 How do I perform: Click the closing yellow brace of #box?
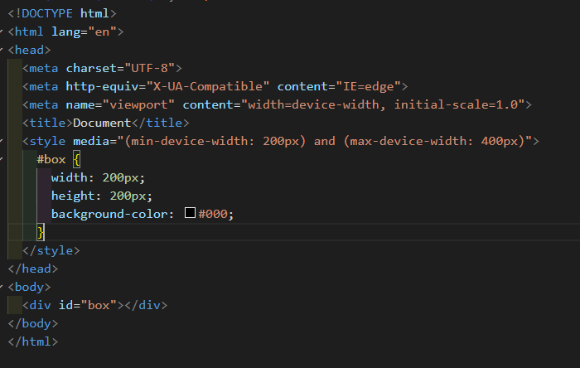click(41, 232)
